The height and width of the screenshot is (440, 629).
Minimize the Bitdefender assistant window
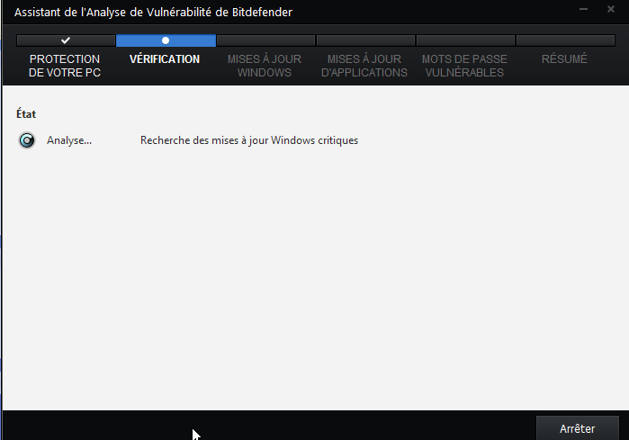pyautogui.click(x=583, y=9)
